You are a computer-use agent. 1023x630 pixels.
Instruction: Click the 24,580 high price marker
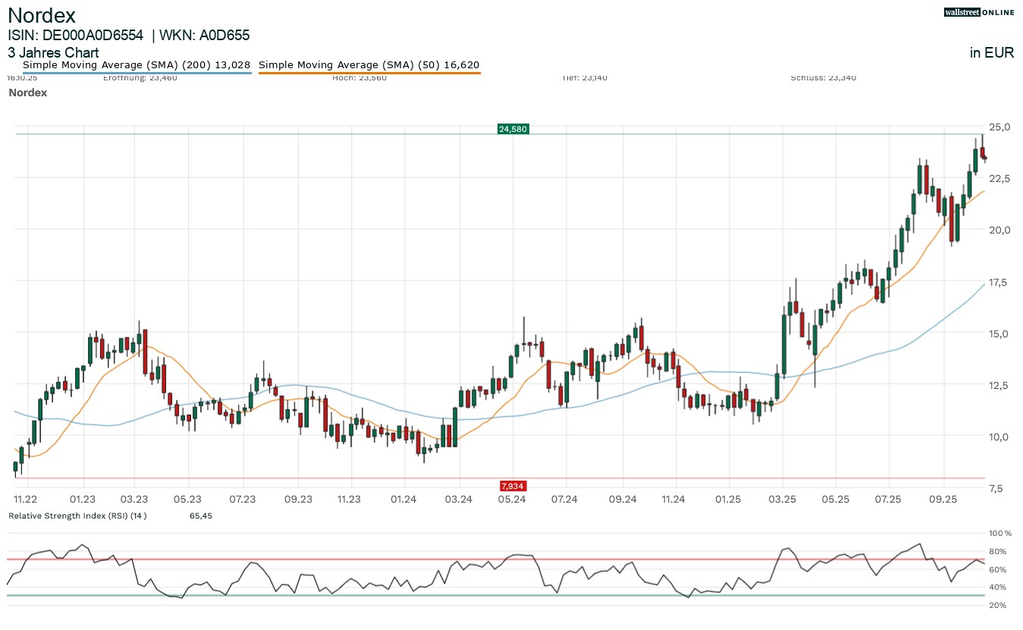513,128
